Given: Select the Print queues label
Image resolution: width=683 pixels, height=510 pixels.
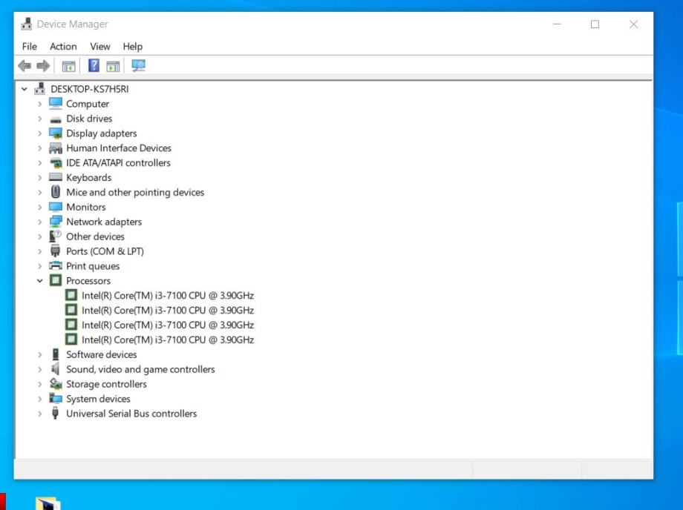Looking at the screenshot, I should pos(93,266).
